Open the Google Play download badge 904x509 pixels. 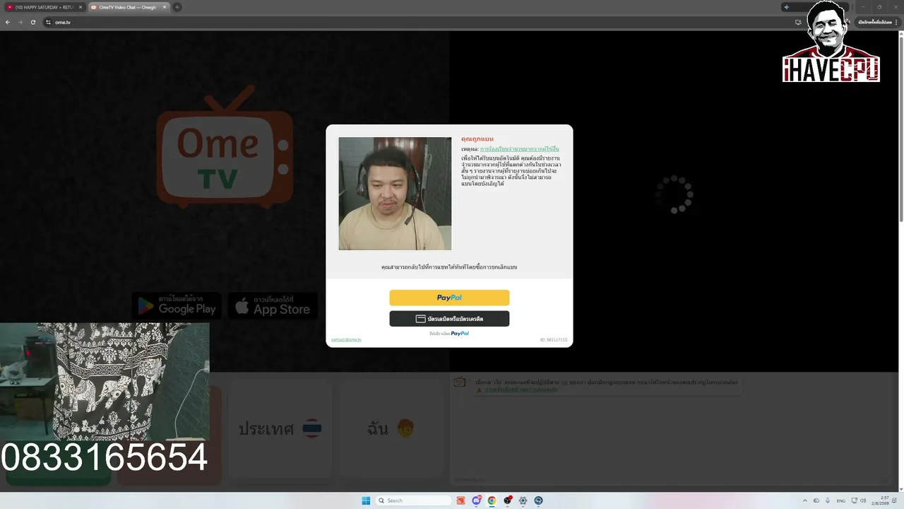click(177, 306)
